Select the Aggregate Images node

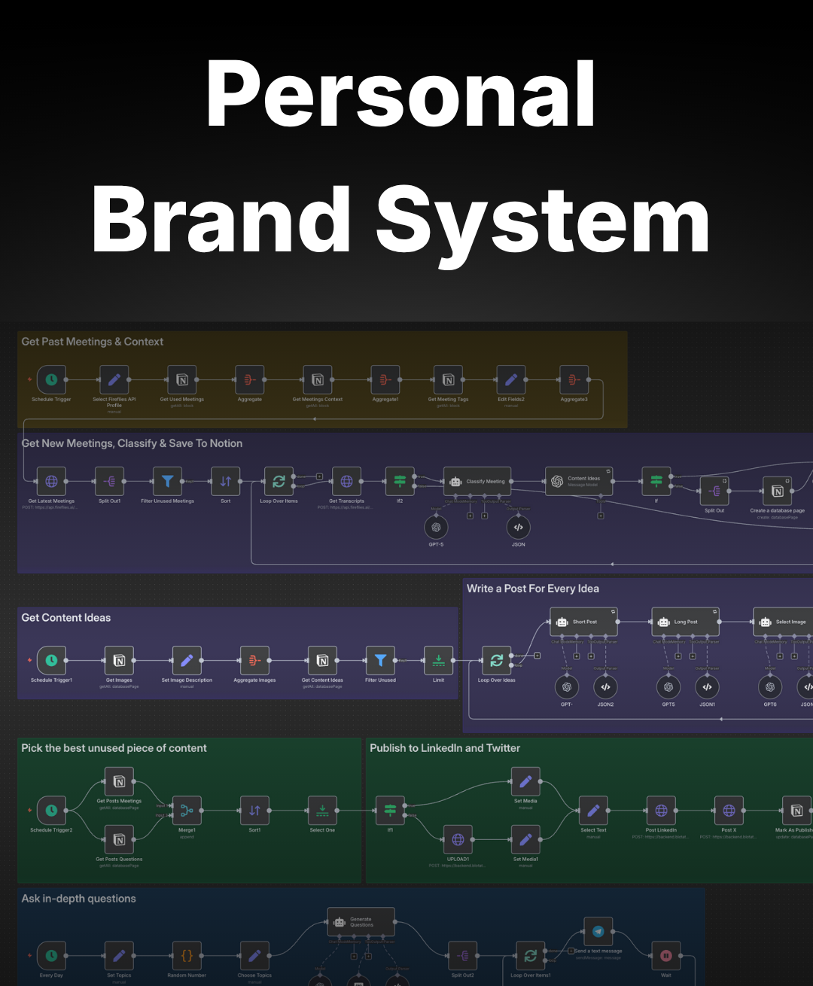tap(254, 660)
